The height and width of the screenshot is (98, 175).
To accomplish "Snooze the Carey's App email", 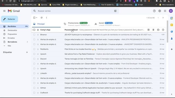I will [163, 30].
